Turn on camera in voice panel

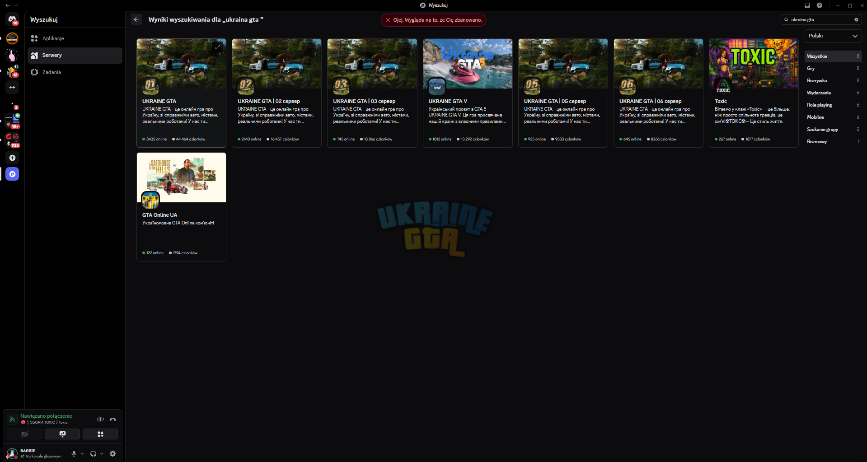(24, 434)
